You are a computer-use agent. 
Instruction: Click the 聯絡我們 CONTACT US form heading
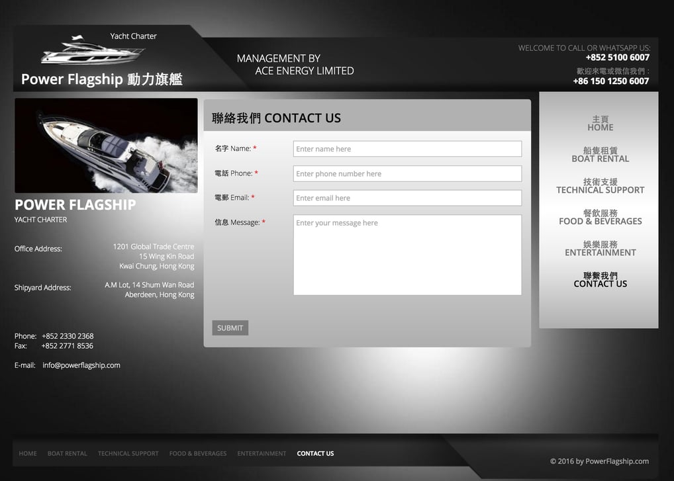[x=276, y=118]
